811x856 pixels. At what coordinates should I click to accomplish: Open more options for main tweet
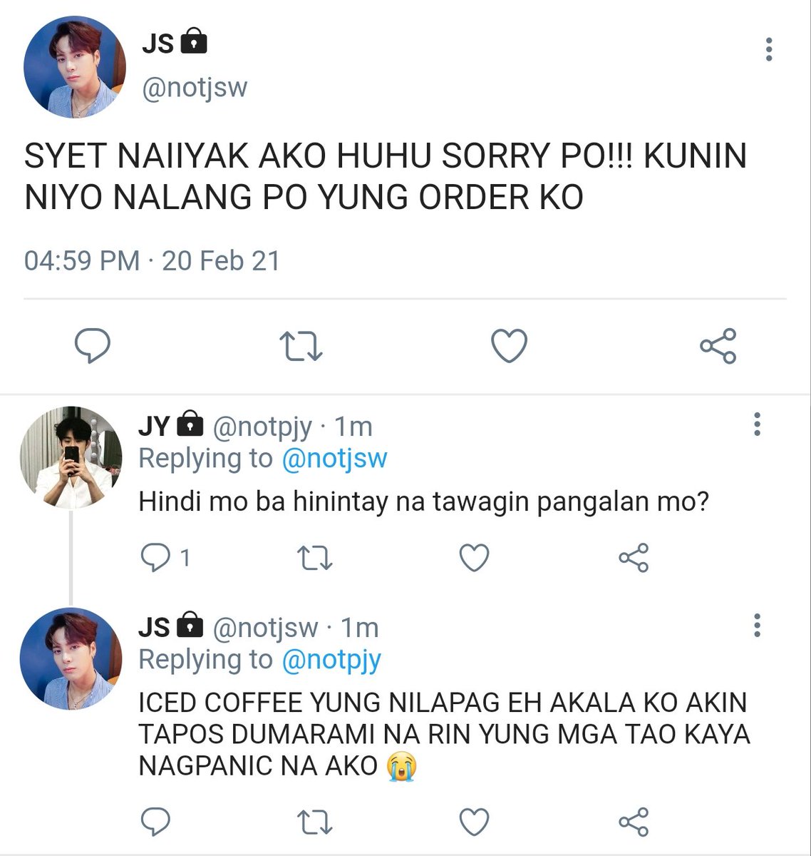tap(768, 49)
